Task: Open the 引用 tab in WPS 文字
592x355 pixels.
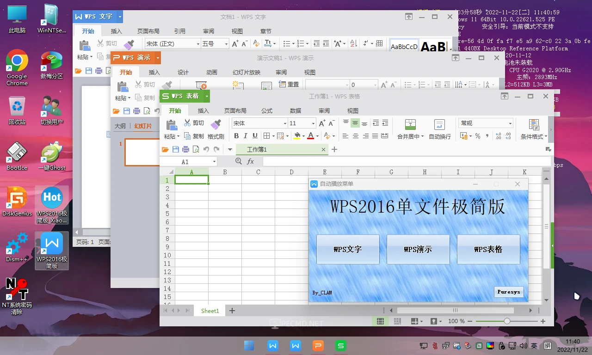Action: (180, 31)
